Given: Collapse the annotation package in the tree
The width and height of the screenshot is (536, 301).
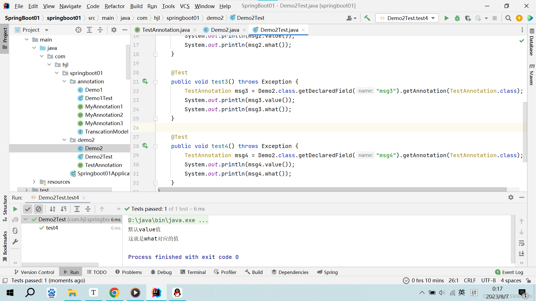Looking at the screenshot, I should coord(64,81).
